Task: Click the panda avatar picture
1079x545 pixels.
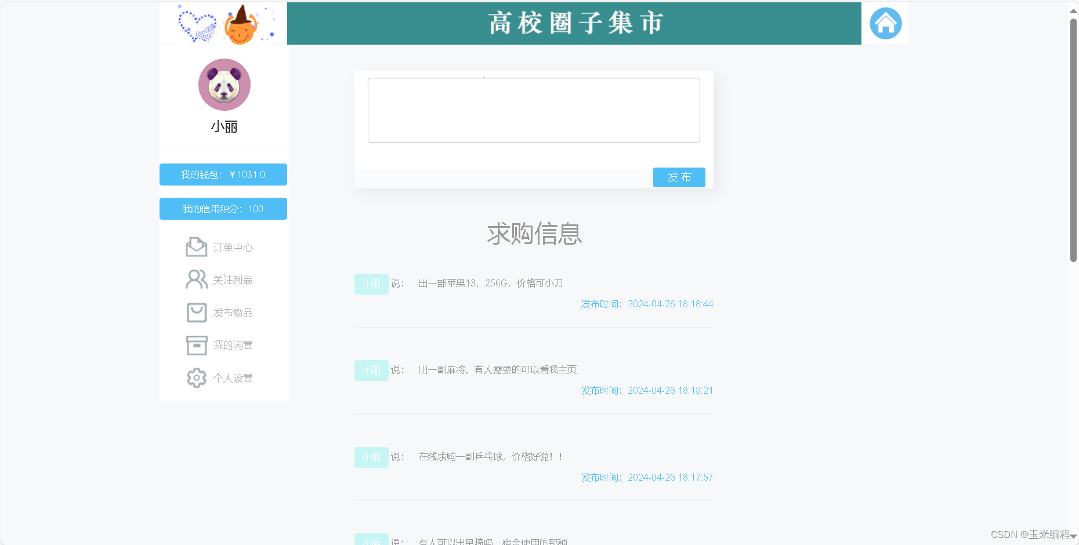Action: click(x=225, y=85)
